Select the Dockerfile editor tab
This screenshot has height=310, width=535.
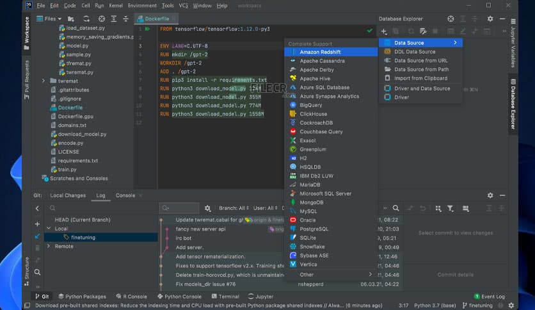point(157,19)
